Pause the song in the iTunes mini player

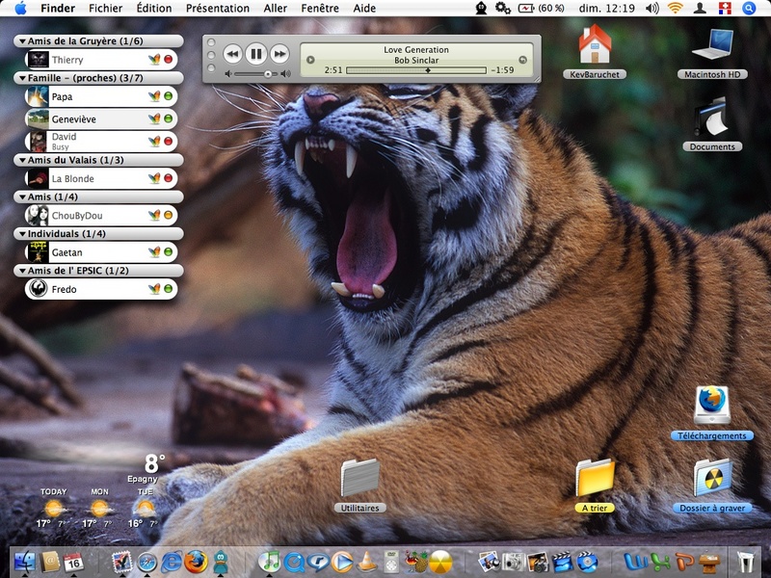255,54
